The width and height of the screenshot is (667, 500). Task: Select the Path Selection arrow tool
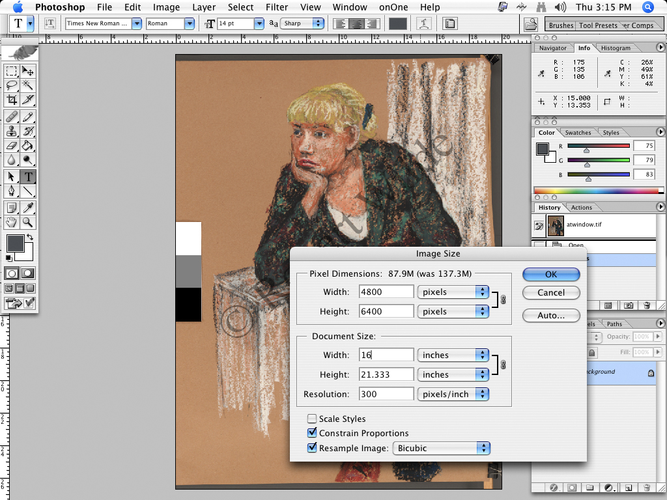12,176
